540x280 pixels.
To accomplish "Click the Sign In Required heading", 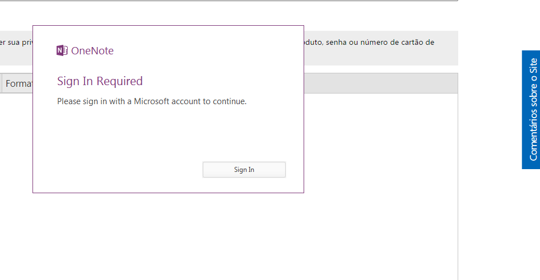I will [x=100, y=81].
